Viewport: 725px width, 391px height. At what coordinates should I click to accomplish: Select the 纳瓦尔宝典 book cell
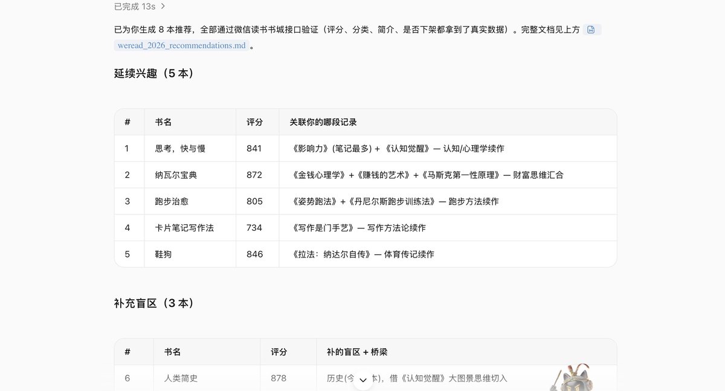176,175
